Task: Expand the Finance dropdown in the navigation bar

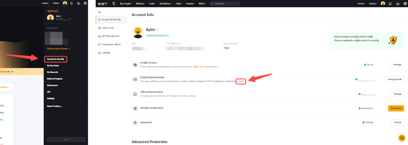Action: (190, 3)
